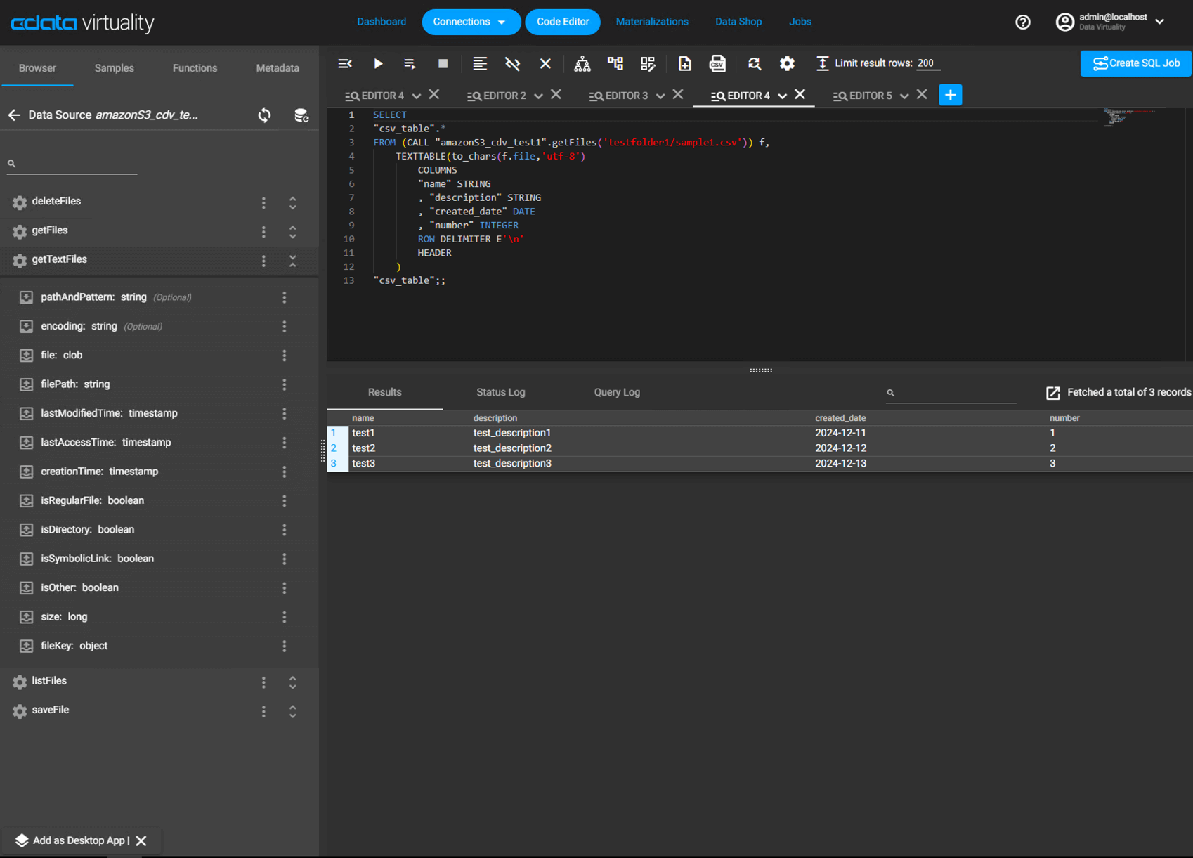Open the EDITOR 5 tab dropdown arrow

tap(904, 96)
